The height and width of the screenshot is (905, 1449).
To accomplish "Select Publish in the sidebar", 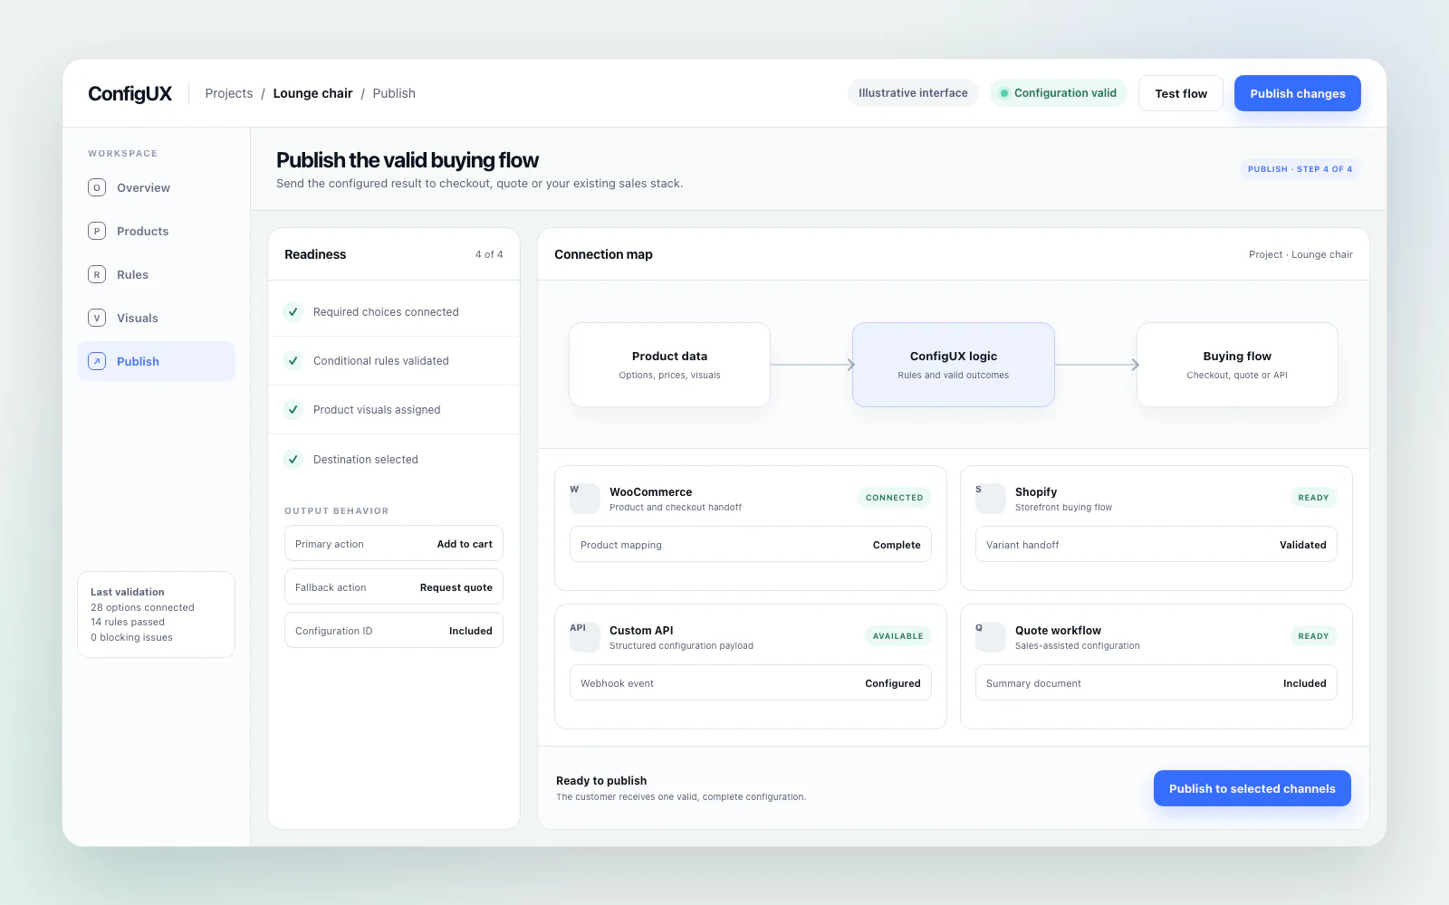I will (x=156, y=361).
